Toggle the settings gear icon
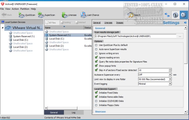 pos(183,15)
